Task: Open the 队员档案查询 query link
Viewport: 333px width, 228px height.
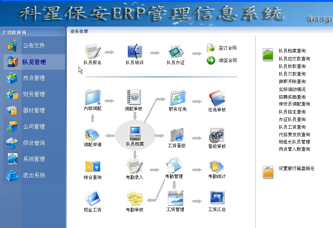Action: tap(292, 51)
